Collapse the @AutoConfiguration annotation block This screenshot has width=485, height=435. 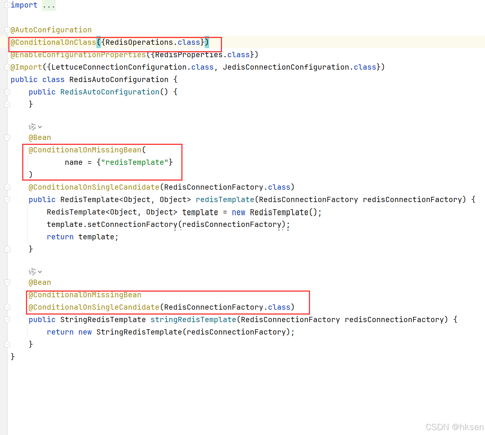pyautogui.click(x=8, y=30)
